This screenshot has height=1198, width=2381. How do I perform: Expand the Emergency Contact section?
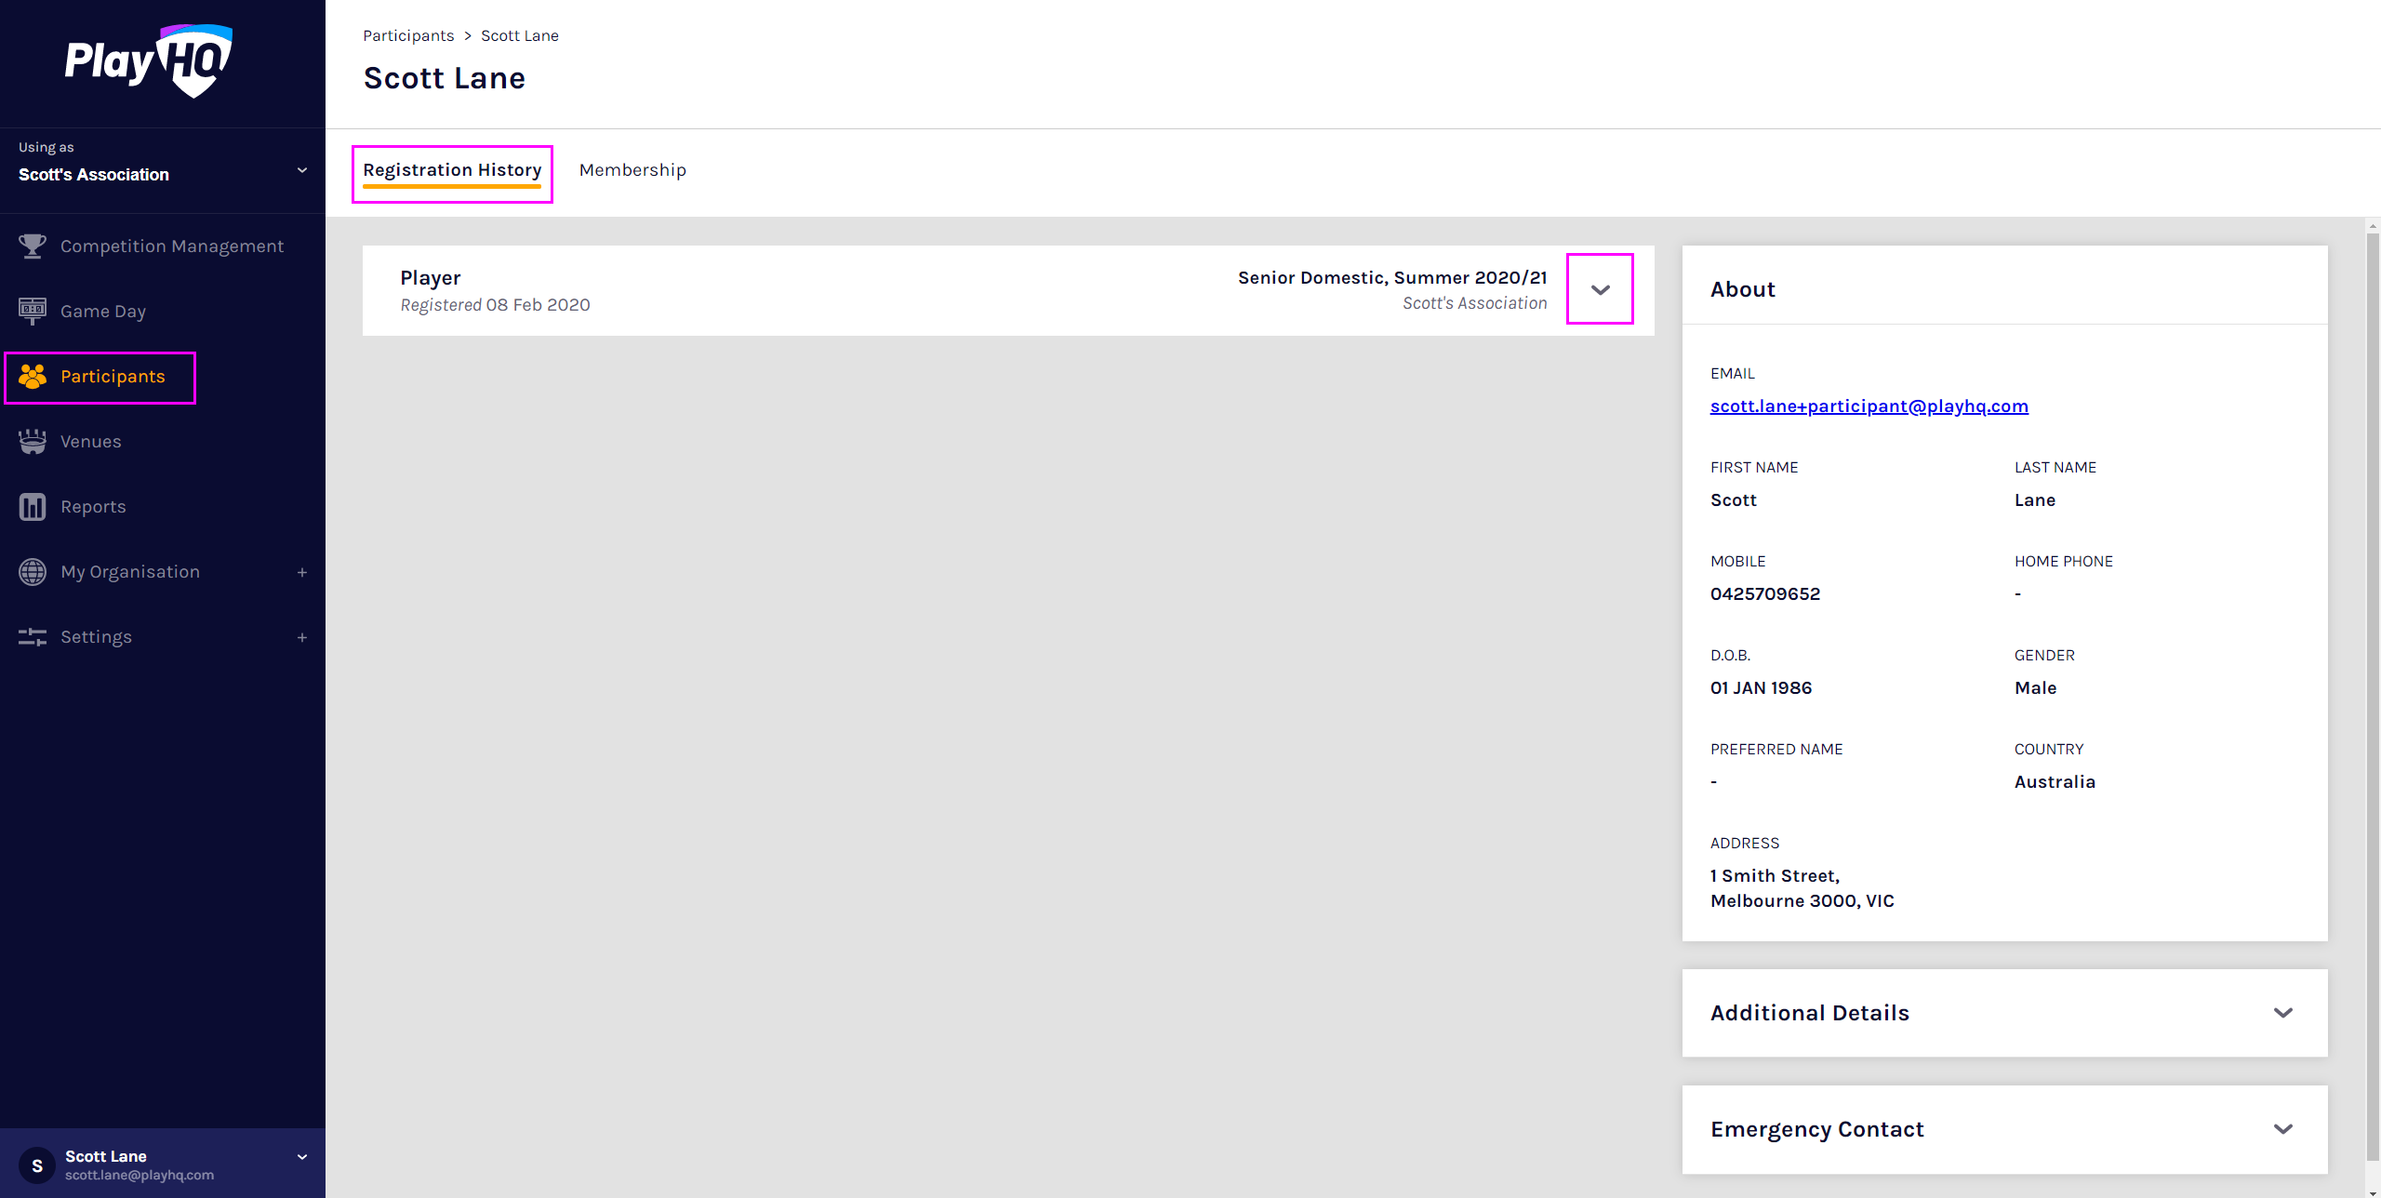[x=2282, y=1129]
